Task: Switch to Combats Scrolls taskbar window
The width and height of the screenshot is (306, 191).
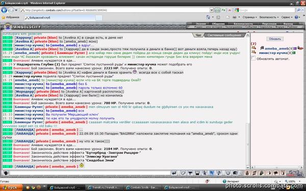Action: tap(143, 187)
